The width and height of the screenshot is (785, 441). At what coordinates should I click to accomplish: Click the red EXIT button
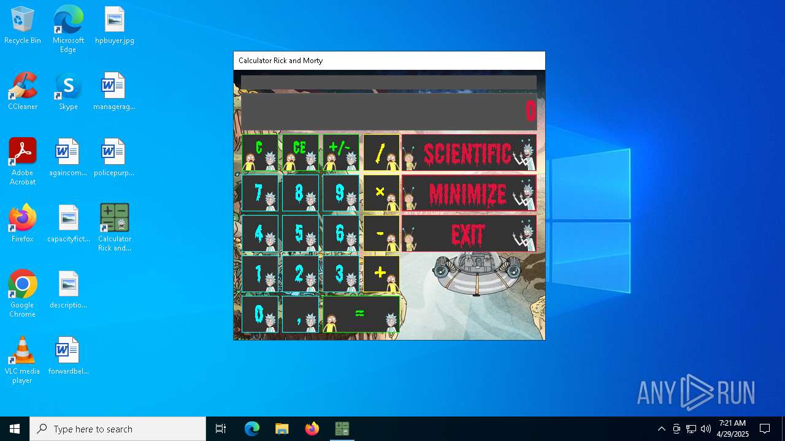(x=469, y=233)
